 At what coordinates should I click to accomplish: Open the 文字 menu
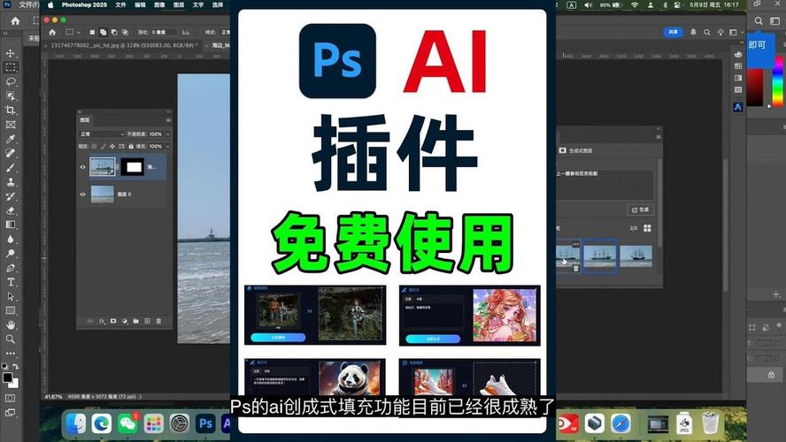pyautogui.click(x=198, y=4)
